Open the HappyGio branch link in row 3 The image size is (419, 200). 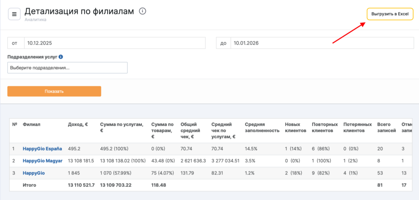point(34,173)
